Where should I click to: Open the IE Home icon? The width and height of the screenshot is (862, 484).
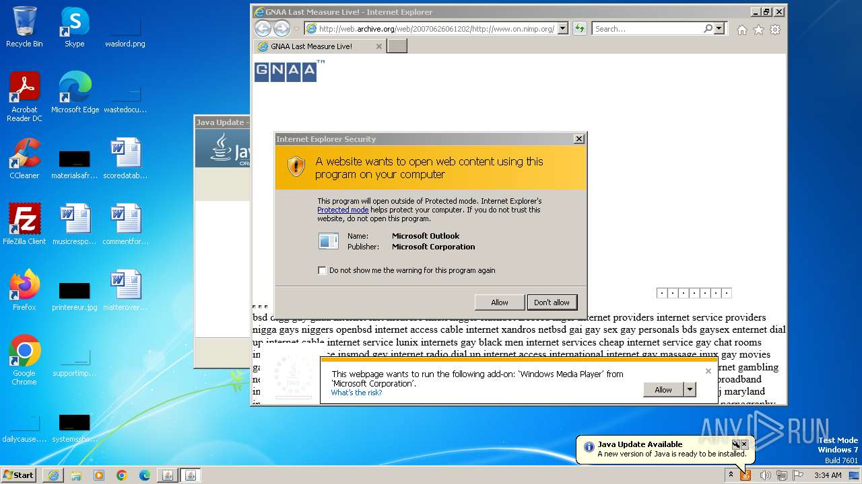742,30
